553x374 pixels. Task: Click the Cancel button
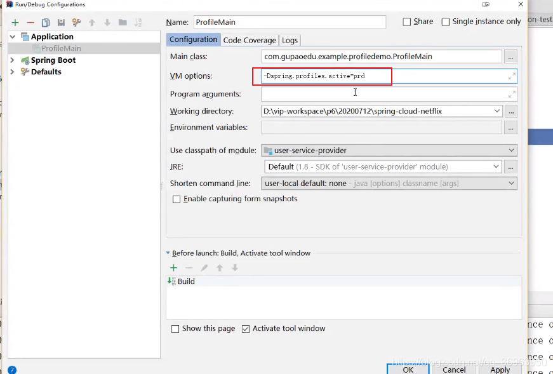[454, 370]
